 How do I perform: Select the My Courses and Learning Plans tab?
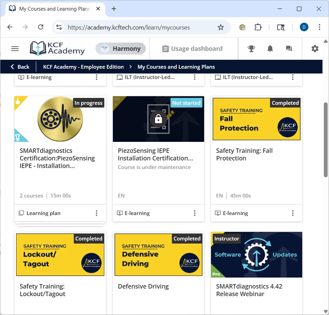coord(55,9)
